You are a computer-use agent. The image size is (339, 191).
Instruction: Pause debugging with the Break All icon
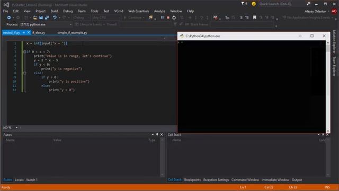click(x=162, y=18)
